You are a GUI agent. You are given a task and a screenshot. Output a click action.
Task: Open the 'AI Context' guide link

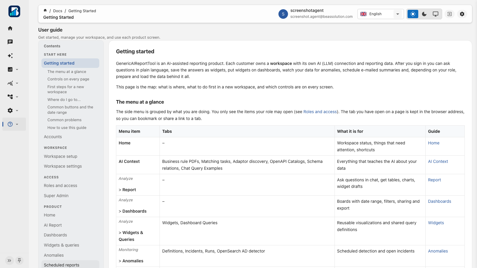point(438,161)
